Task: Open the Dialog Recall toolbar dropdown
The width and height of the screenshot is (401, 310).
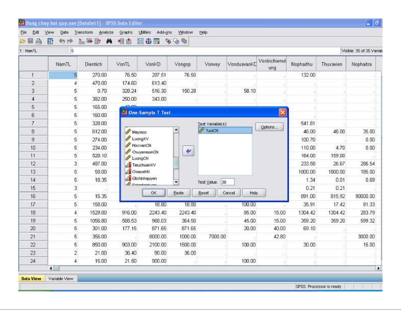Action: tap(50, 41)
